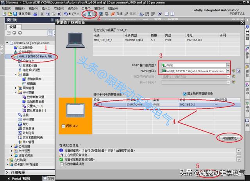The height and width of the screenshot is (181, 250).
Task: Open the 在线(O) menu
Action: [x=59, y=9]
